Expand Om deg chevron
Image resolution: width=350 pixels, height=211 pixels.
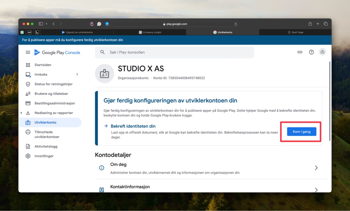316,168
